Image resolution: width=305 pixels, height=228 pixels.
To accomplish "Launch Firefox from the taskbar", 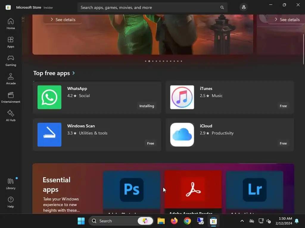I will click(x=174, y=221).
